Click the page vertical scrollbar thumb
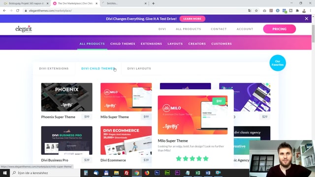Image resolution: width=315 pixels, height=177 pixels. tap(313, 34)
